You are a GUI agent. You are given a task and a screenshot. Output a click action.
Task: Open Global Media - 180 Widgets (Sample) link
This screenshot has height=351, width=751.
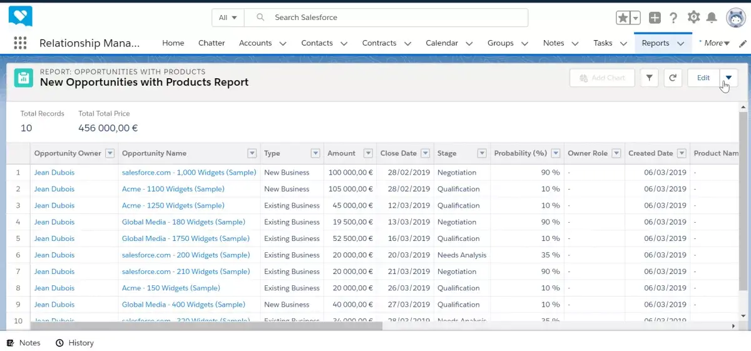183,222
